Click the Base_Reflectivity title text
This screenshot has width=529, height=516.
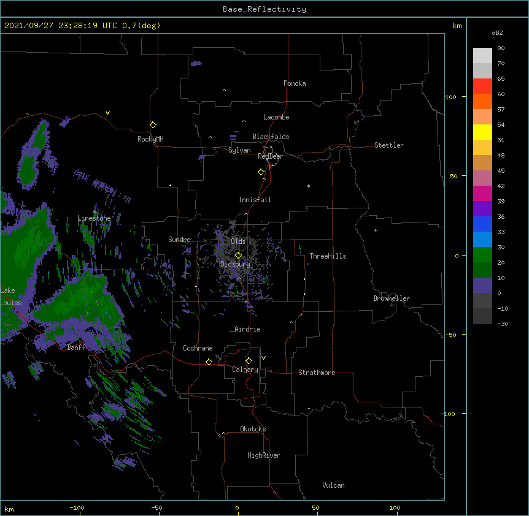click(x=264, y=9)
